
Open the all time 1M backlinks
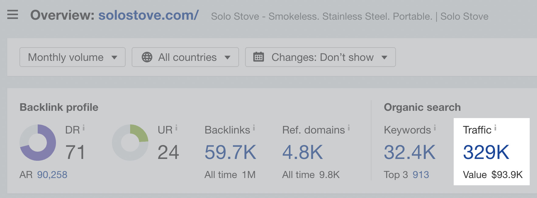(248, 175)
